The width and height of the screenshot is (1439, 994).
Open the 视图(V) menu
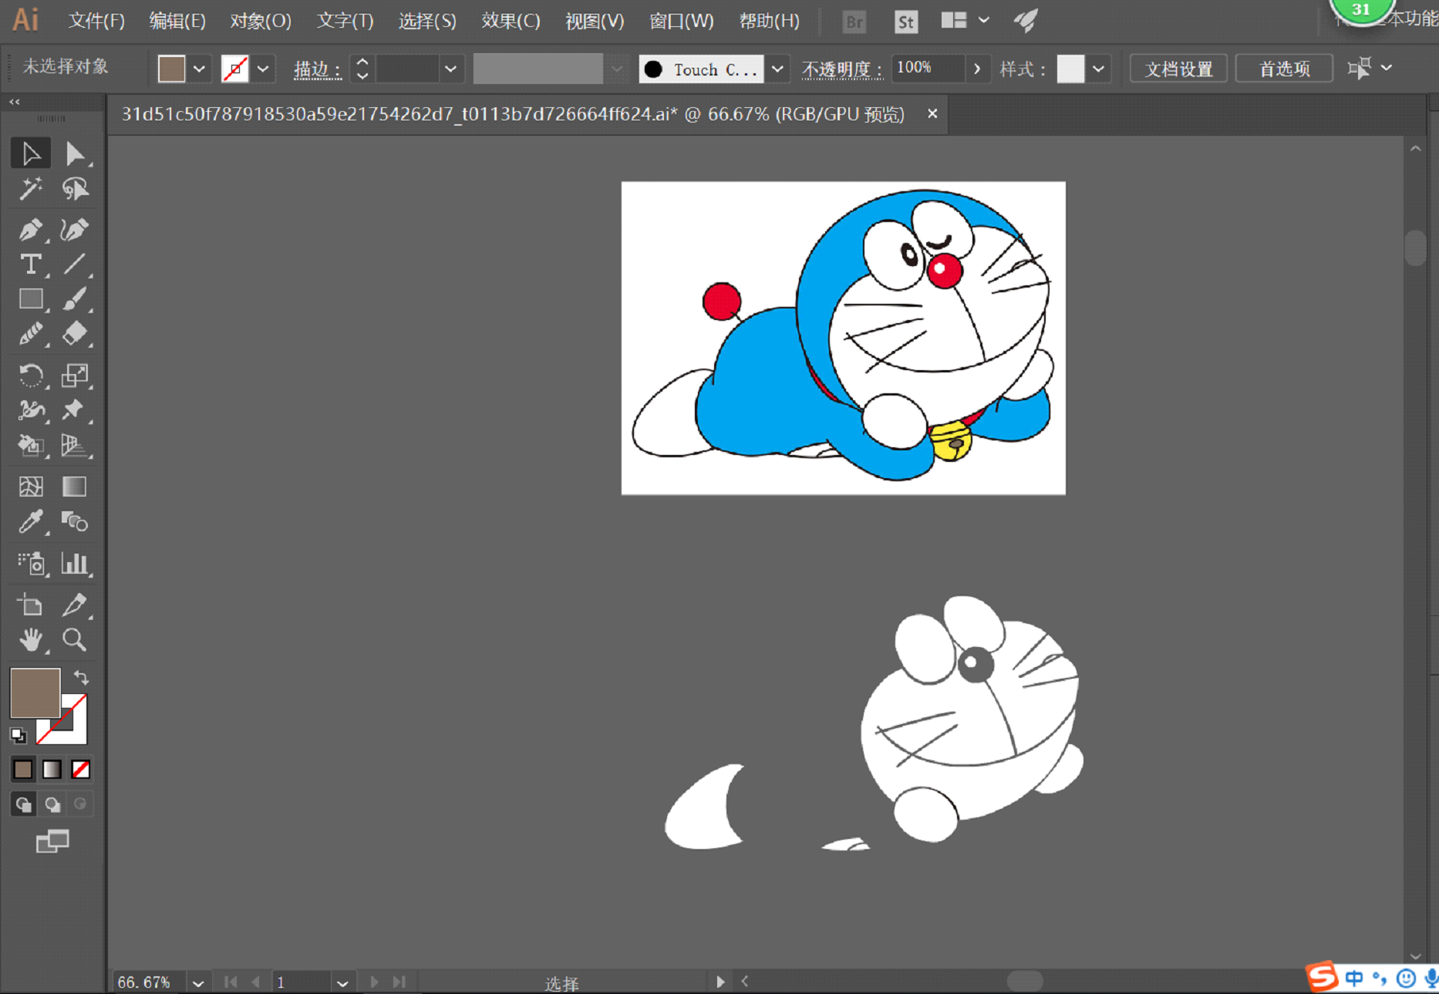595,21
